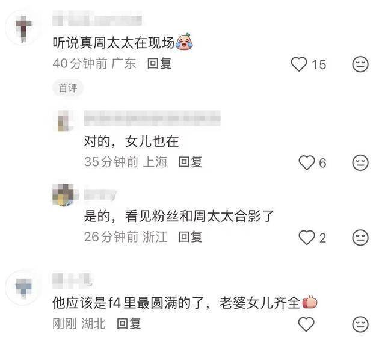Viewport: 385px width, 337px height.
Task: Dislike the Guangdong comment using face icon
Action: tap(360, 64)
